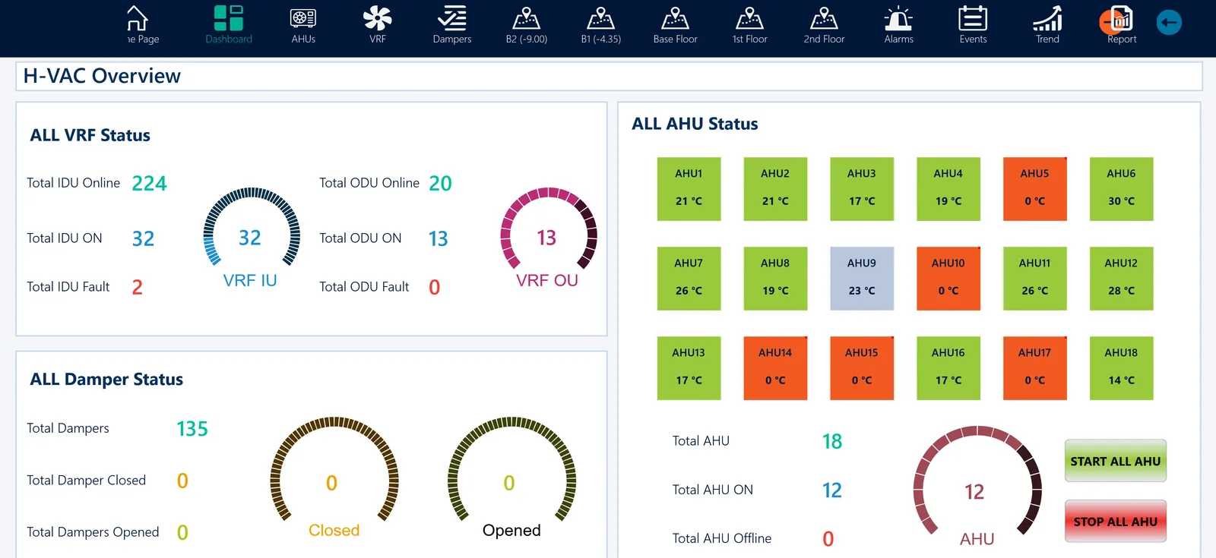Click the H-VAC Overview title

pyautogui.click(x=102, y=76)
